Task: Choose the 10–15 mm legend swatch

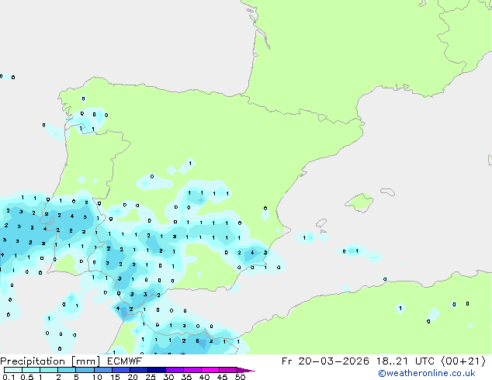Action: [x=103, y=370]
